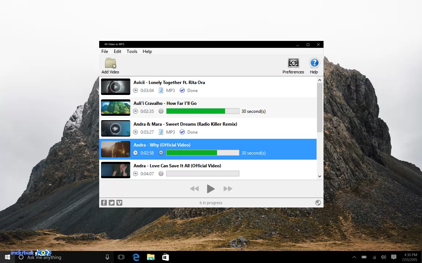422x263 pixels.
Task: Open the Tools menu
Action: 132,51
